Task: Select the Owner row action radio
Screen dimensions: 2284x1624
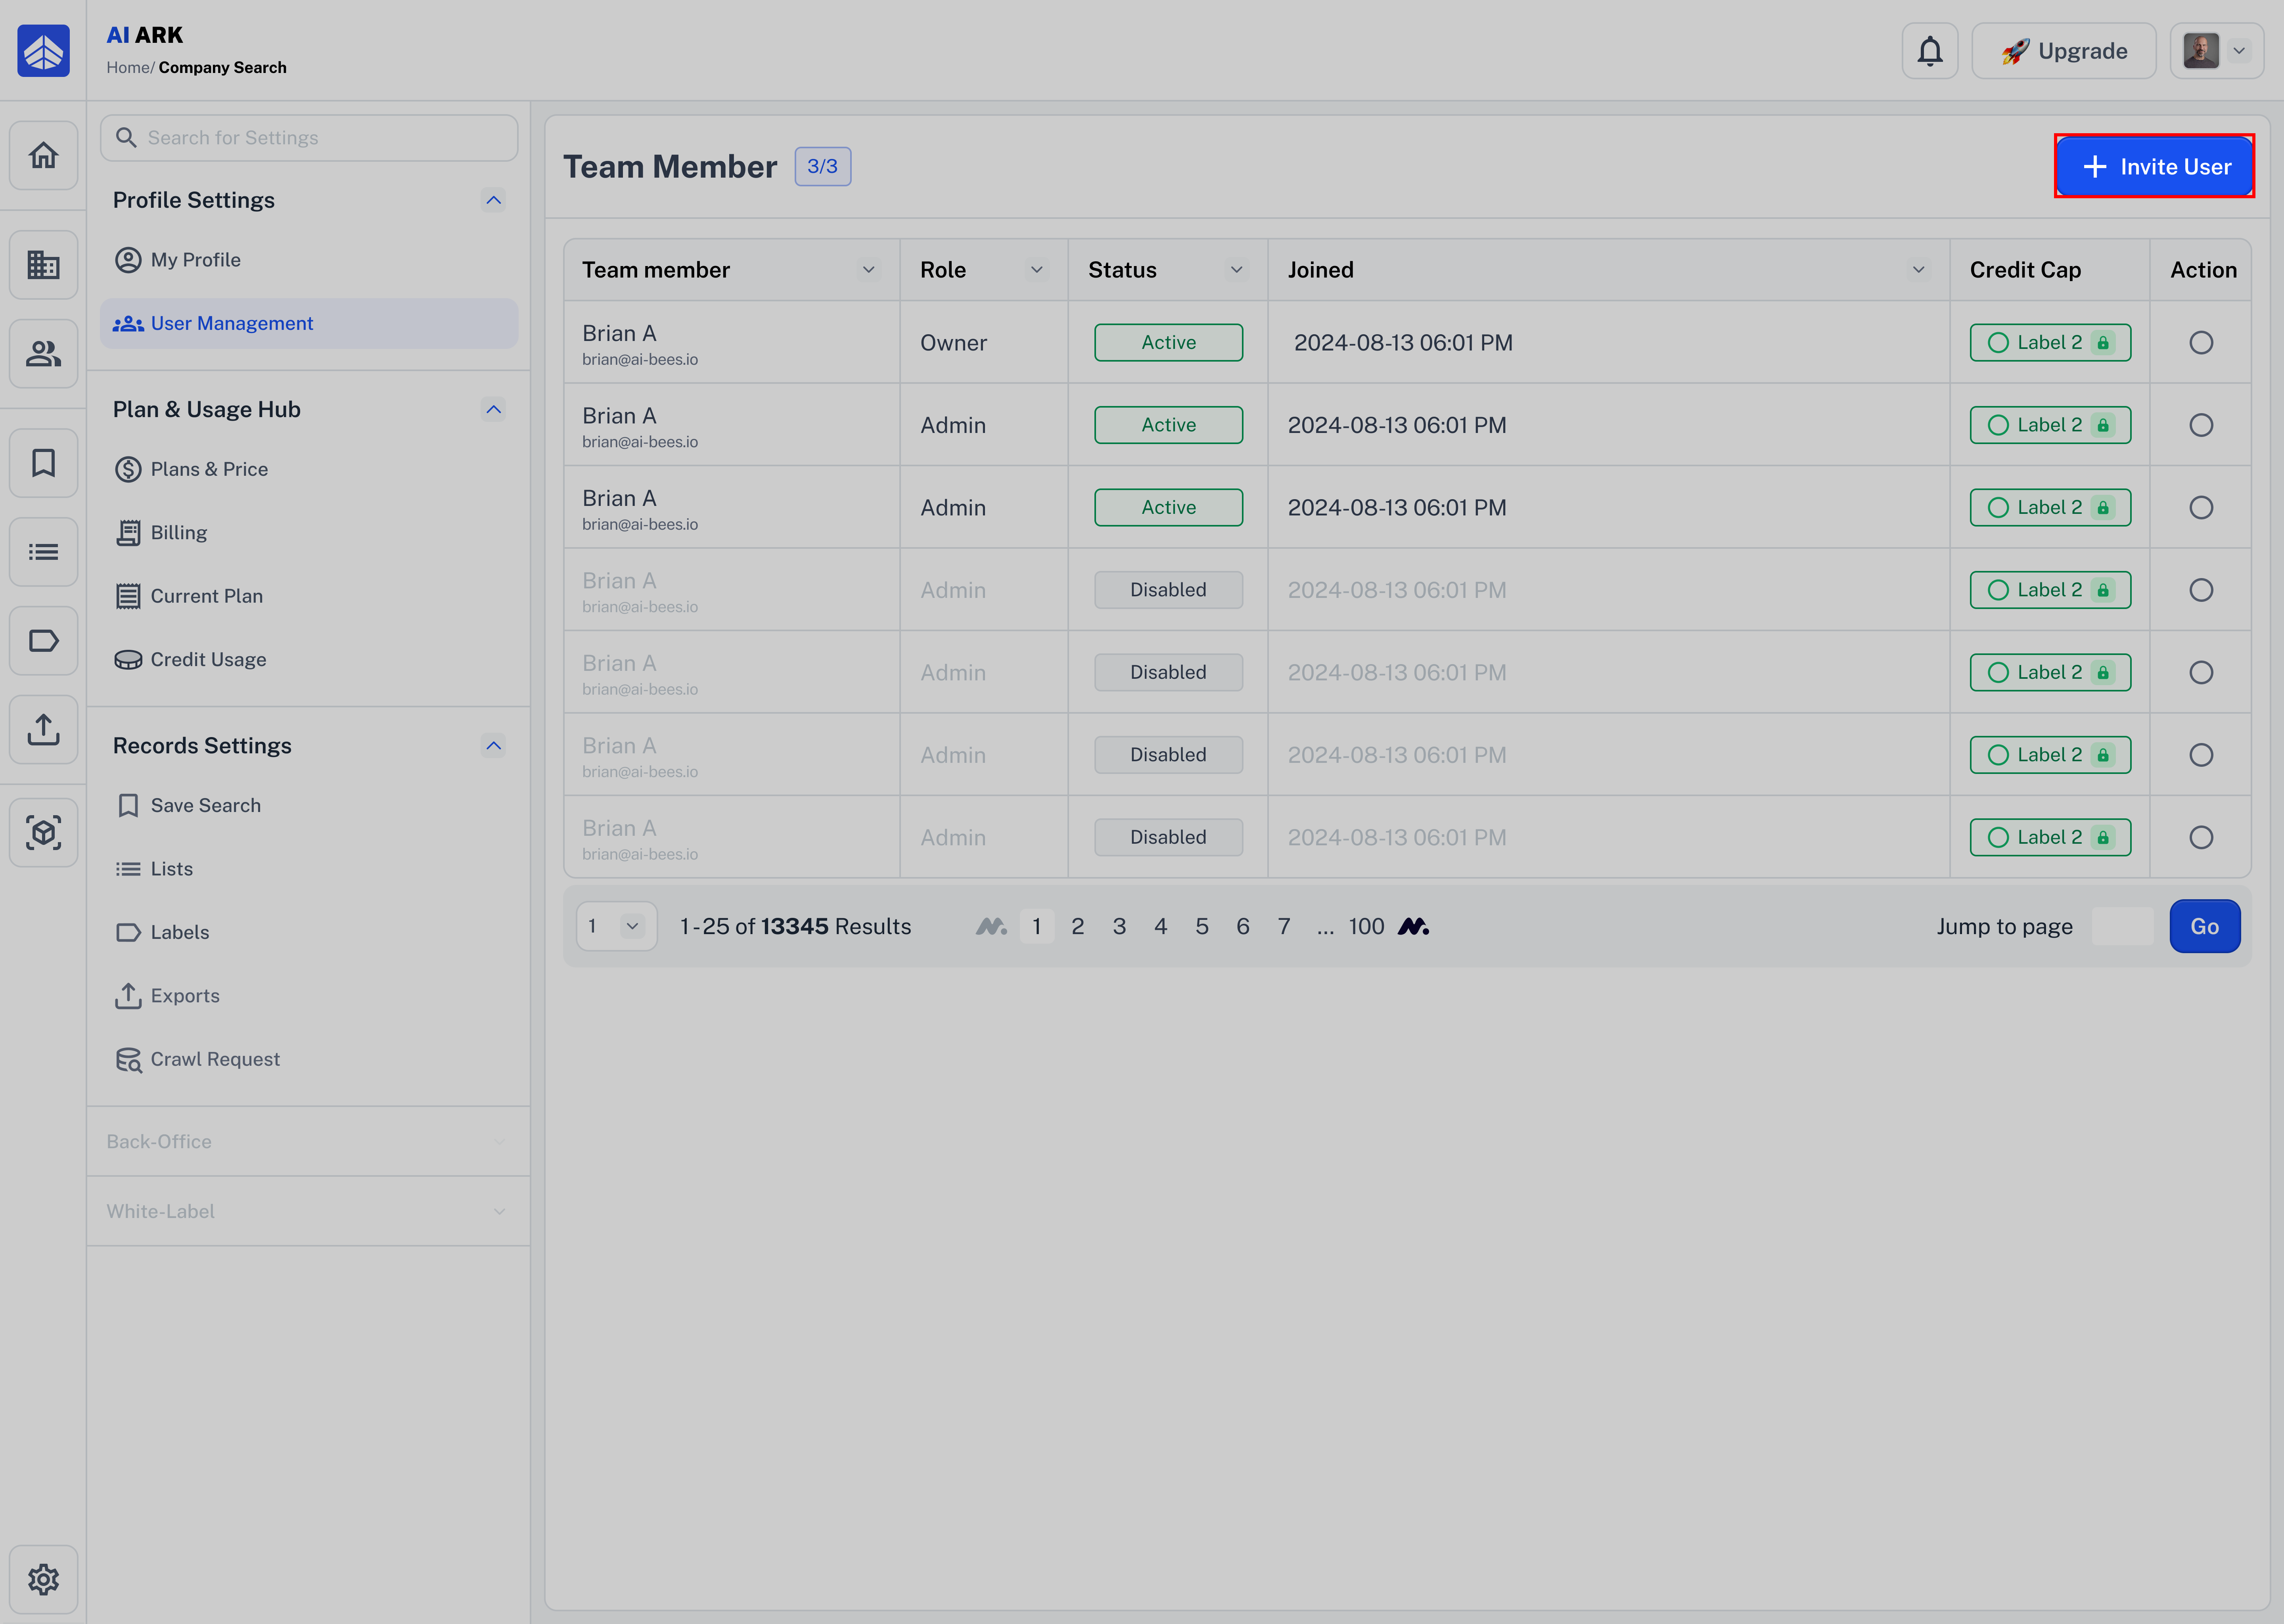Action: click(2201, 343)
